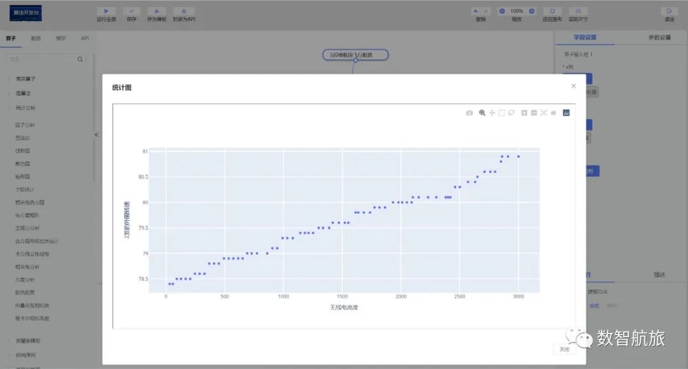
Task: Select the Lasso Select tool in the chart modebar
Action: 511,113
